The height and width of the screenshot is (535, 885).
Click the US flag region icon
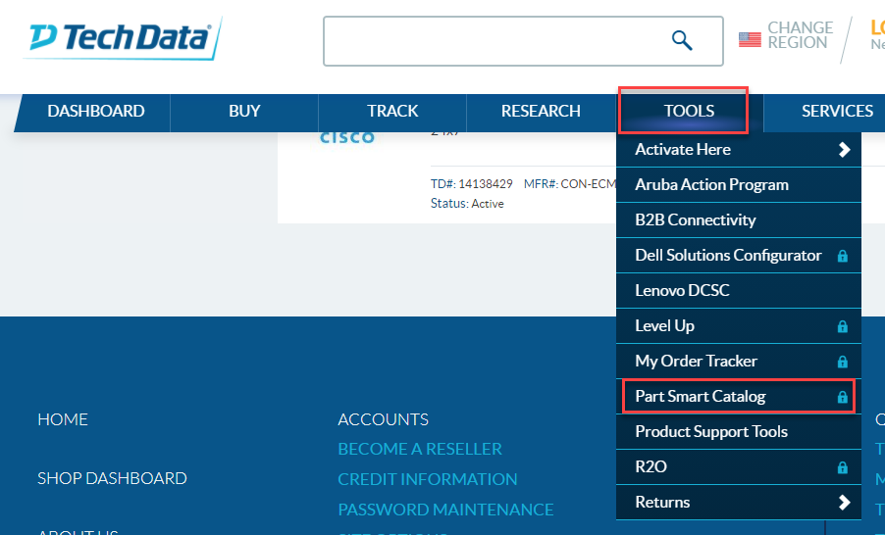coord(750,39)
